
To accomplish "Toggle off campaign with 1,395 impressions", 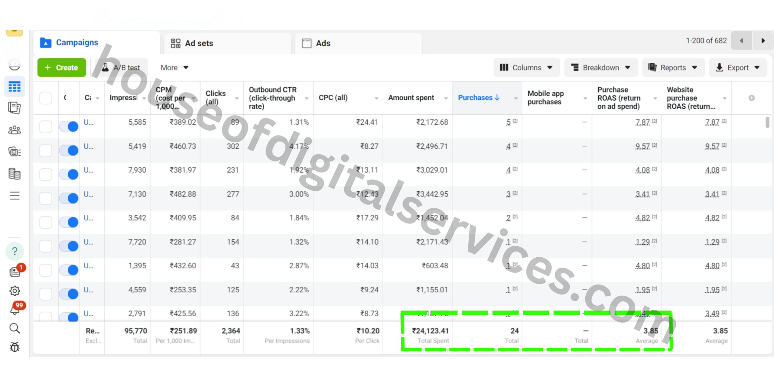I will [69, 270].
